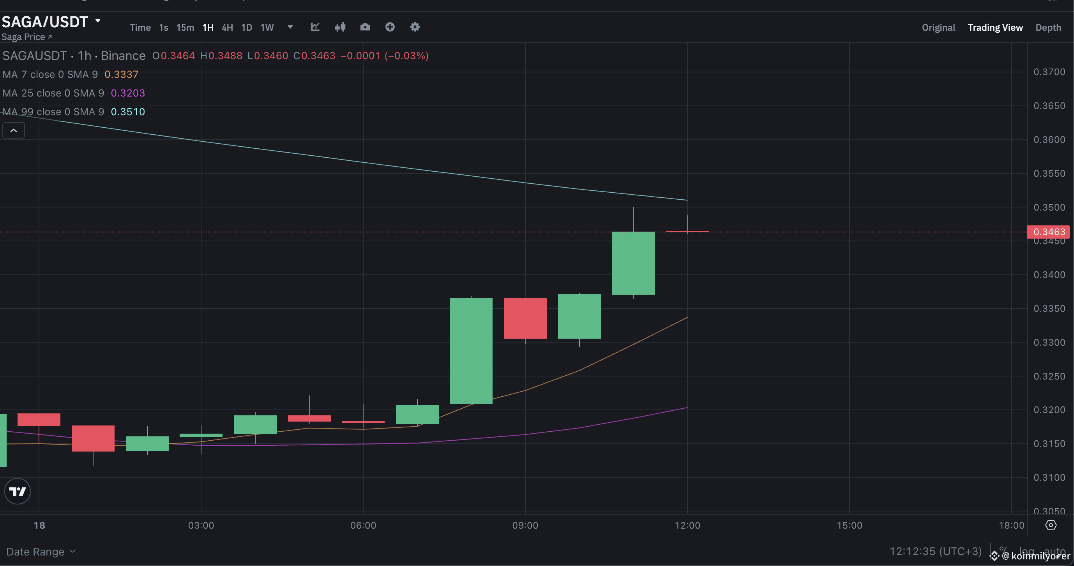This screenshot has width=1074, height=566.
Task: Open chart settings with the gear icon
Action: (x=414, y=26)
